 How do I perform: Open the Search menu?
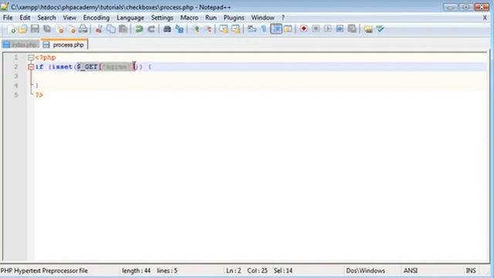[46, 18]
